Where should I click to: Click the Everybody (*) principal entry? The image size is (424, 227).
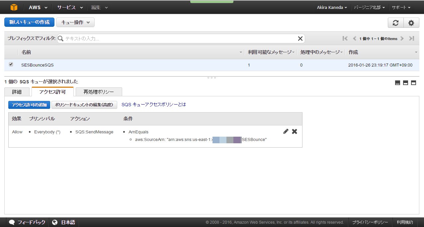click(x=47, y=132)
